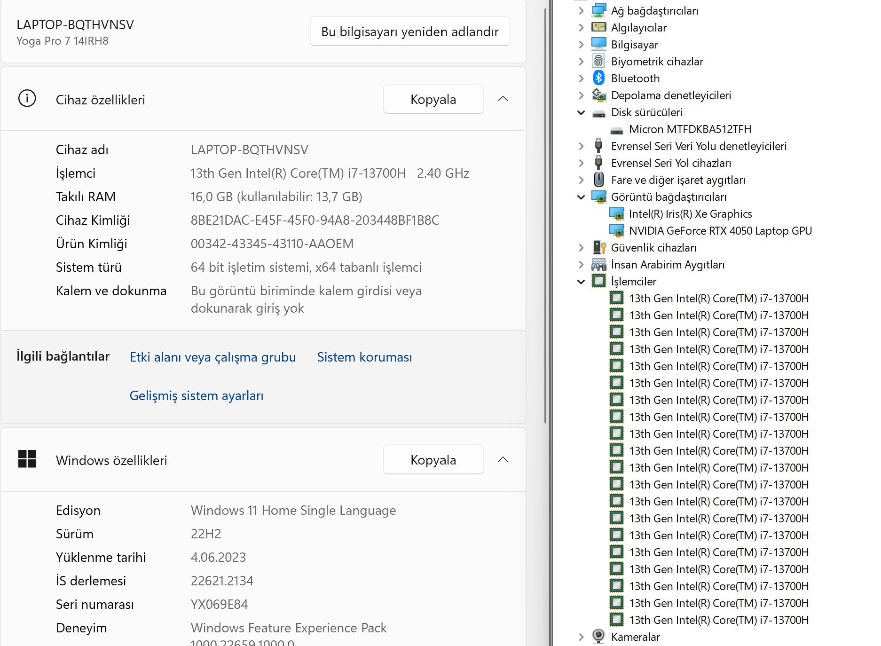Click the Disk sürücüleri drive icon
The image size is (881, 646).
coord(598,113)
